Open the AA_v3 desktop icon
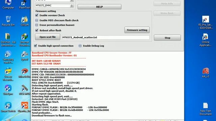The height and width of the screenshot is (121, 216). pyautogui.click(x=206, y=73)
